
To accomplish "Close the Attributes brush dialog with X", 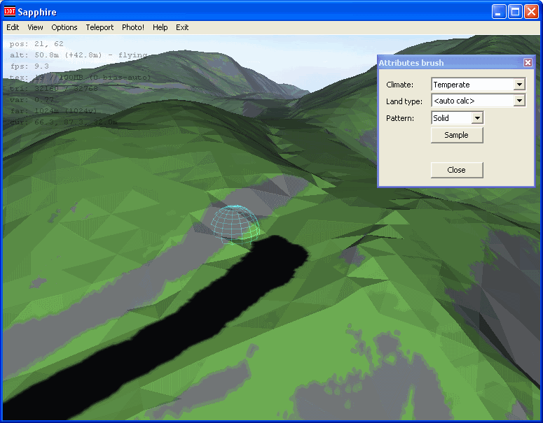I will [x=528, y=63].
